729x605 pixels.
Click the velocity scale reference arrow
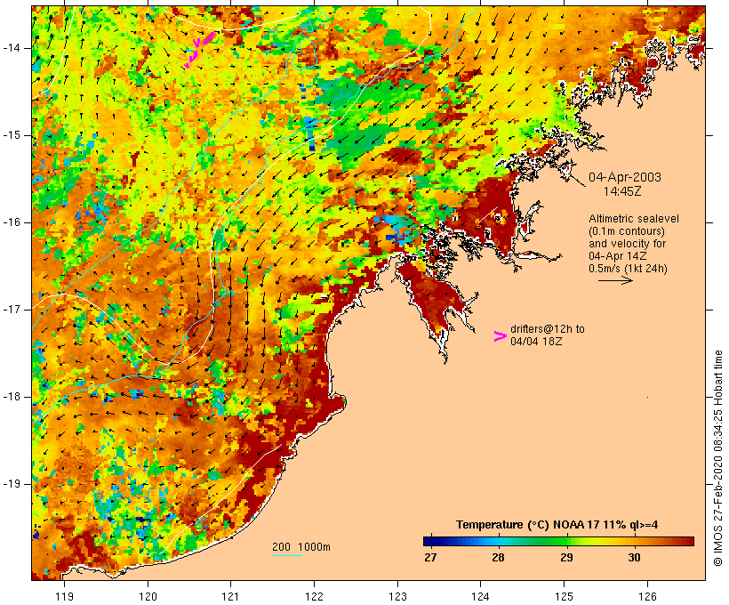(x=615, y=280)
